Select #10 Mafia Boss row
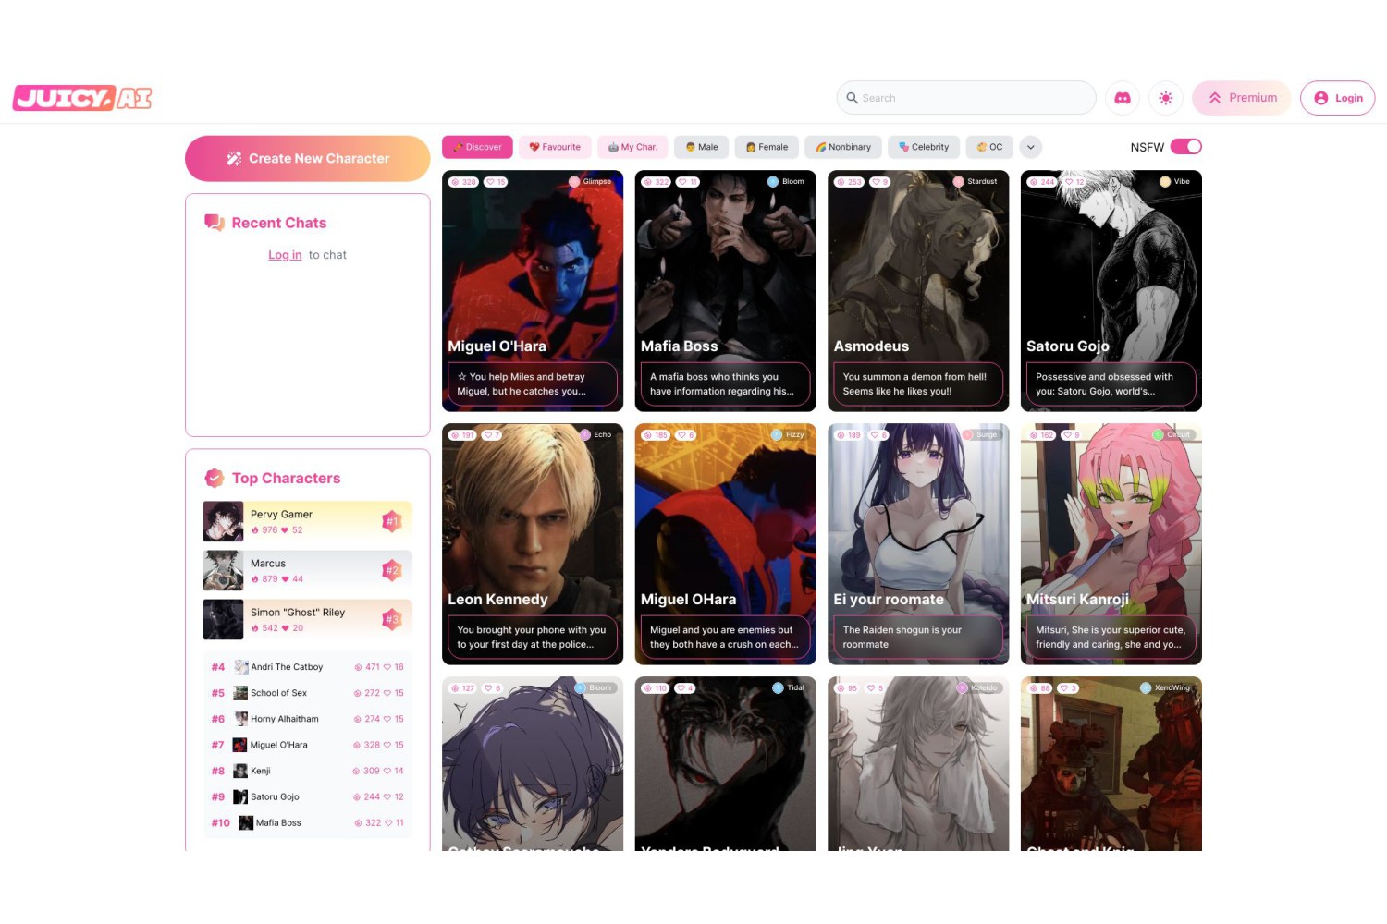The height and width of the screenshot is (924, 1387). click(x=308, y=822)
